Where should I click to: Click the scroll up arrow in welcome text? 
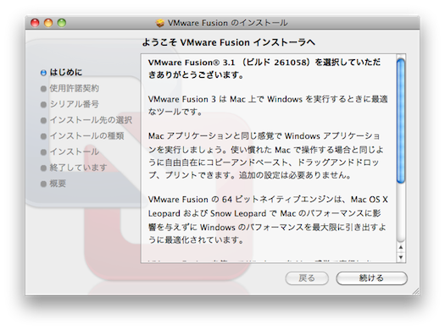click(x=401, y=248)
